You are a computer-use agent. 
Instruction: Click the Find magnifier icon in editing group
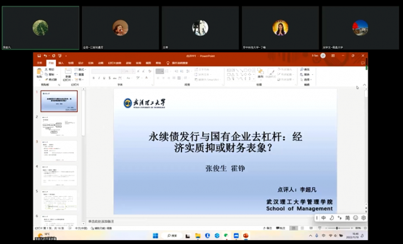302,70
